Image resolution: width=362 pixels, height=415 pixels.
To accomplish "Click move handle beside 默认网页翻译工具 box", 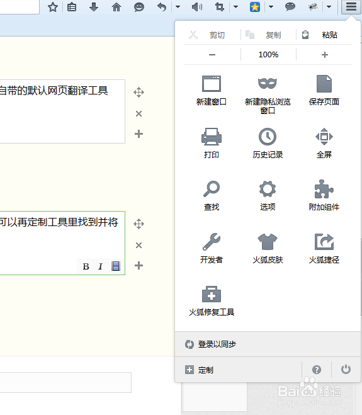I will pos(139,93).
